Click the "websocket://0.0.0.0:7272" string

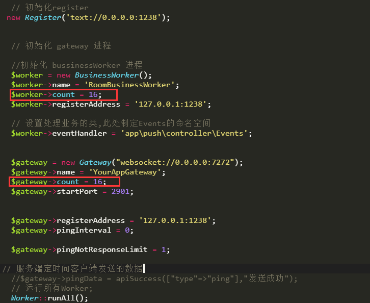(x=175, y=162)
